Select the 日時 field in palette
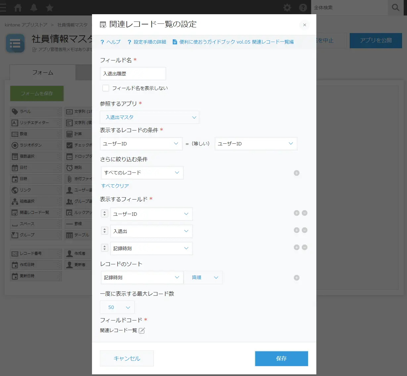 pos(36,179)
